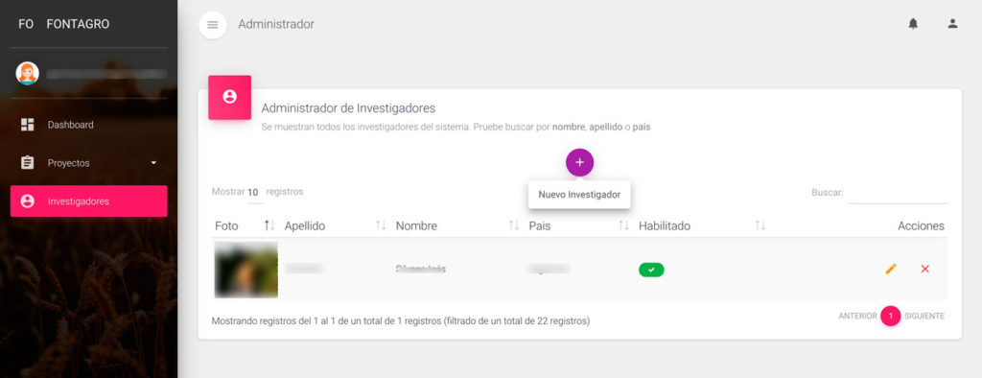Image resolution: width=982 pixels, height=378 pixels.
Task: Select Investigadores in the sidebar
Action: pyautogui.click(x=89, y=201)
